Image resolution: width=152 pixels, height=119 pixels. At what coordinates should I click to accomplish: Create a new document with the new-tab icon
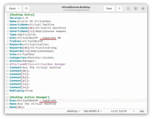[26, 8]
